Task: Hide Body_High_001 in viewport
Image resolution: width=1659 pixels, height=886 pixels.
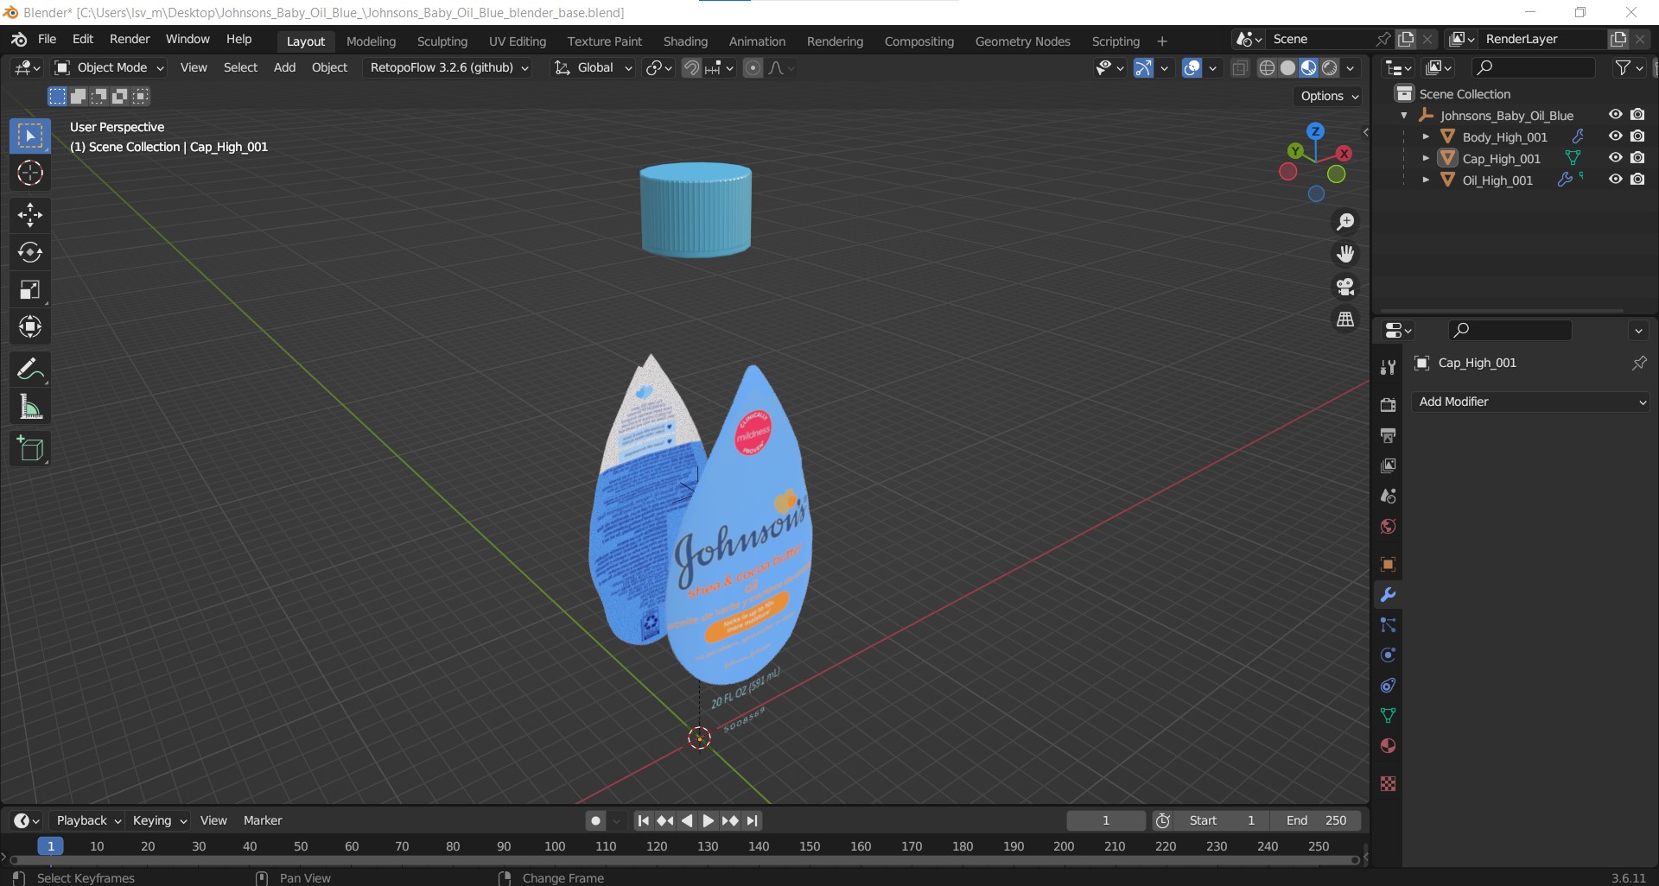Action: pyautogui.click(x=1615, y=136)
